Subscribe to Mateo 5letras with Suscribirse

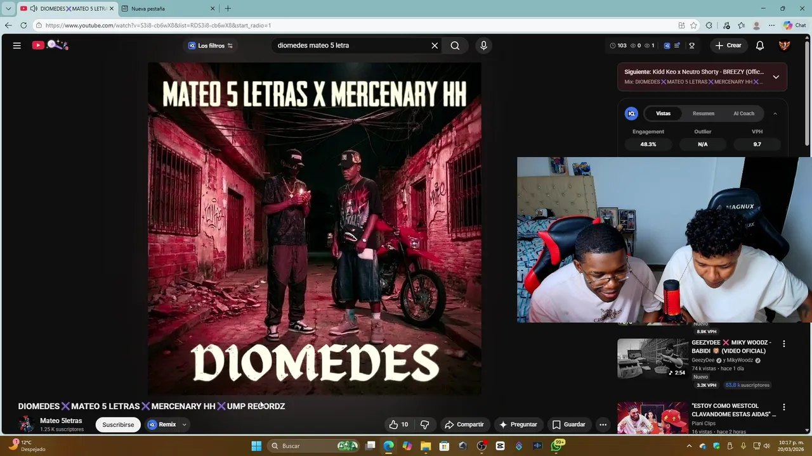(118, 425)
